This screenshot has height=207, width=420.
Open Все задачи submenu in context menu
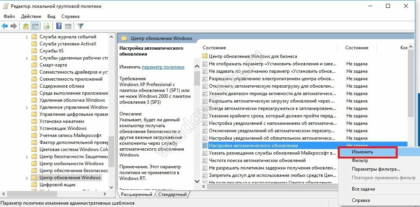(x=363, y=189)
